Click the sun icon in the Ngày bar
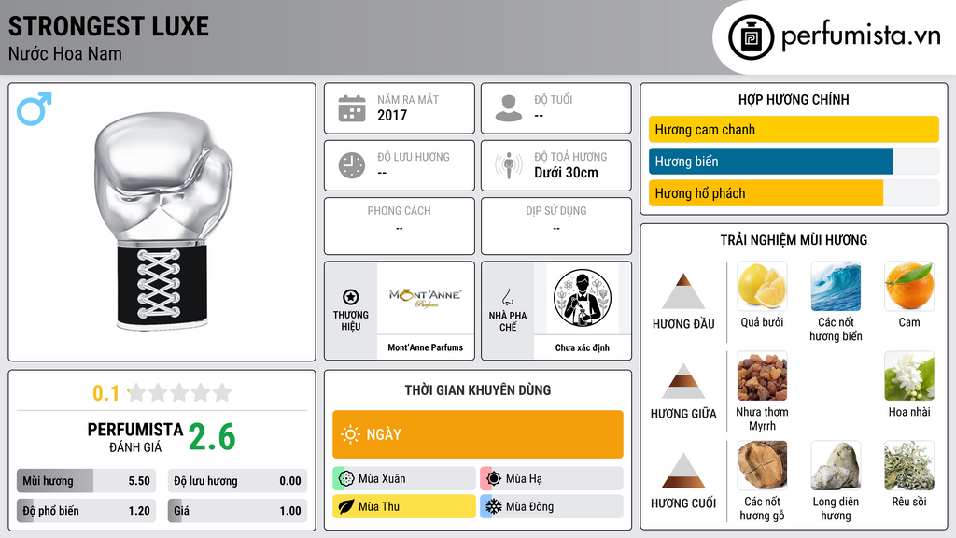This screenshot has height=538, width=956. click(350, 434)
